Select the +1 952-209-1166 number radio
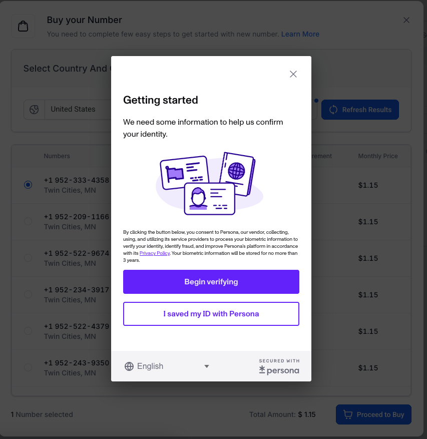 click(x=28, y=221)
